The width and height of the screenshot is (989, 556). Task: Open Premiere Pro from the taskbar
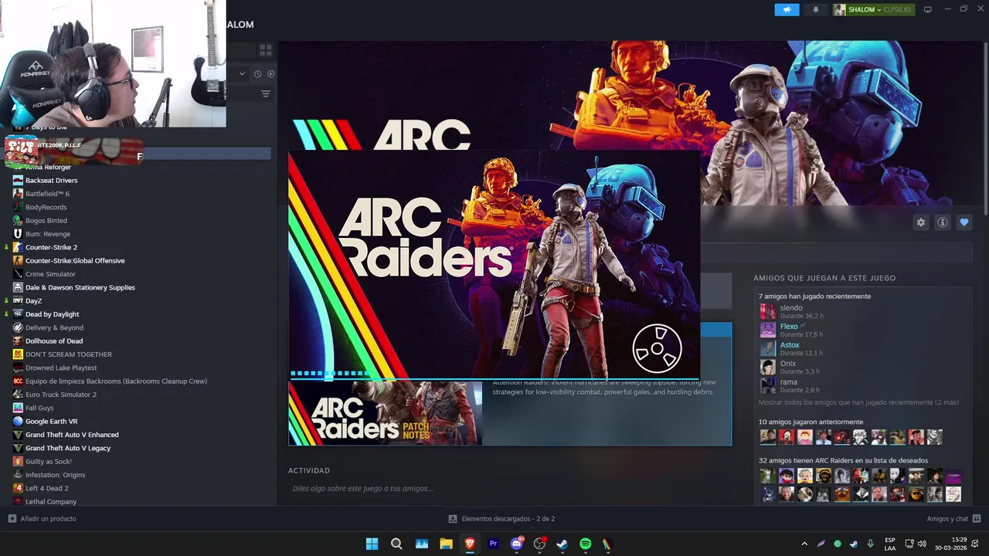(493, 544)
